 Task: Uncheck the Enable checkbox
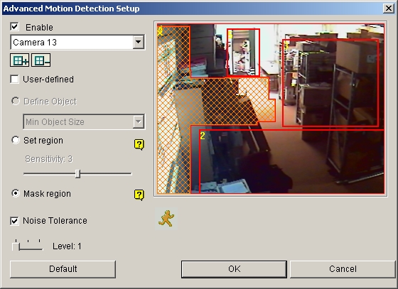coord(14,26)
